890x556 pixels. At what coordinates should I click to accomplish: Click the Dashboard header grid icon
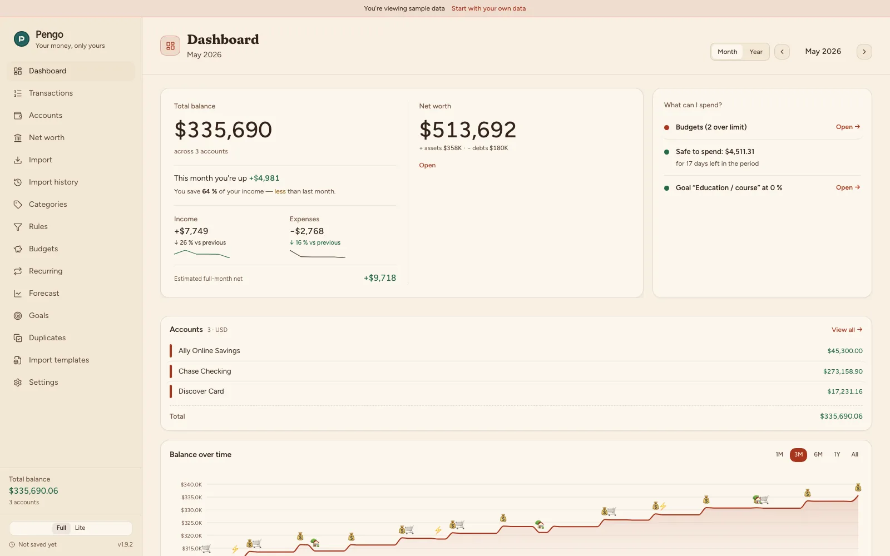coord(170,46)
